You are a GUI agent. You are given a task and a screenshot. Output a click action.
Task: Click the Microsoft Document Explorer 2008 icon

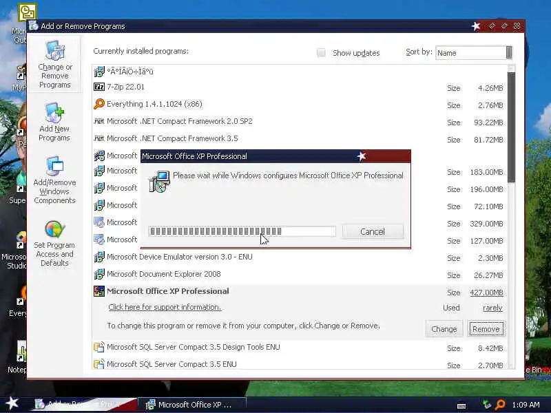click(x=99, y=274)
